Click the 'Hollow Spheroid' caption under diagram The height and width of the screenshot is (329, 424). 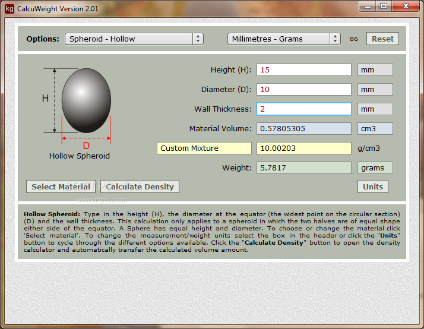click(80, 156)
